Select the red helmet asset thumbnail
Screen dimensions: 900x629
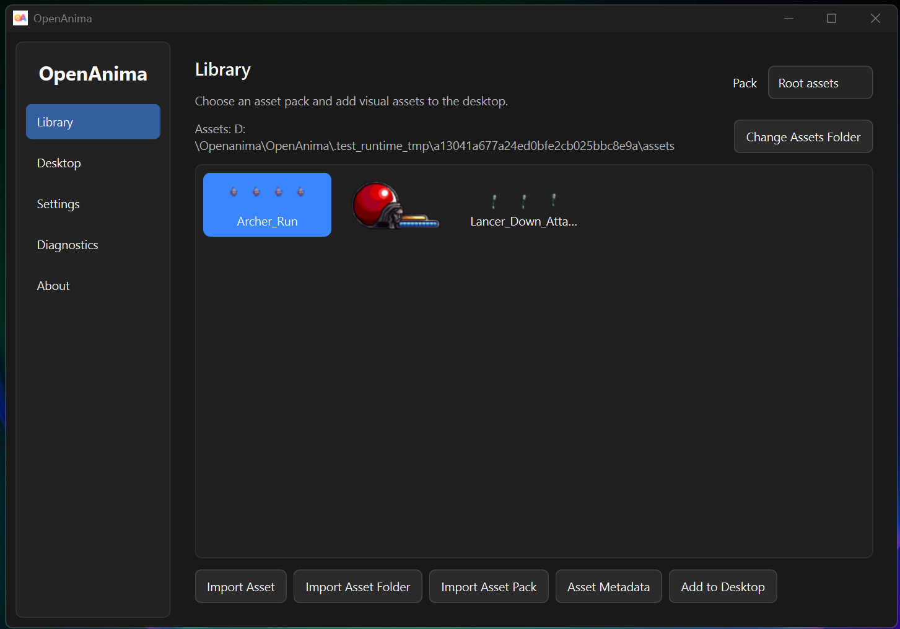coord(395,205)
